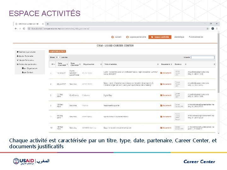Sort by Centres column header
Viewport: 227px width, 170px height.
point(180,64)
